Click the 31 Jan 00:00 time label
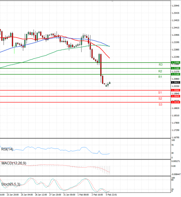Screen dimensions: 181x197 pos(69,195)
